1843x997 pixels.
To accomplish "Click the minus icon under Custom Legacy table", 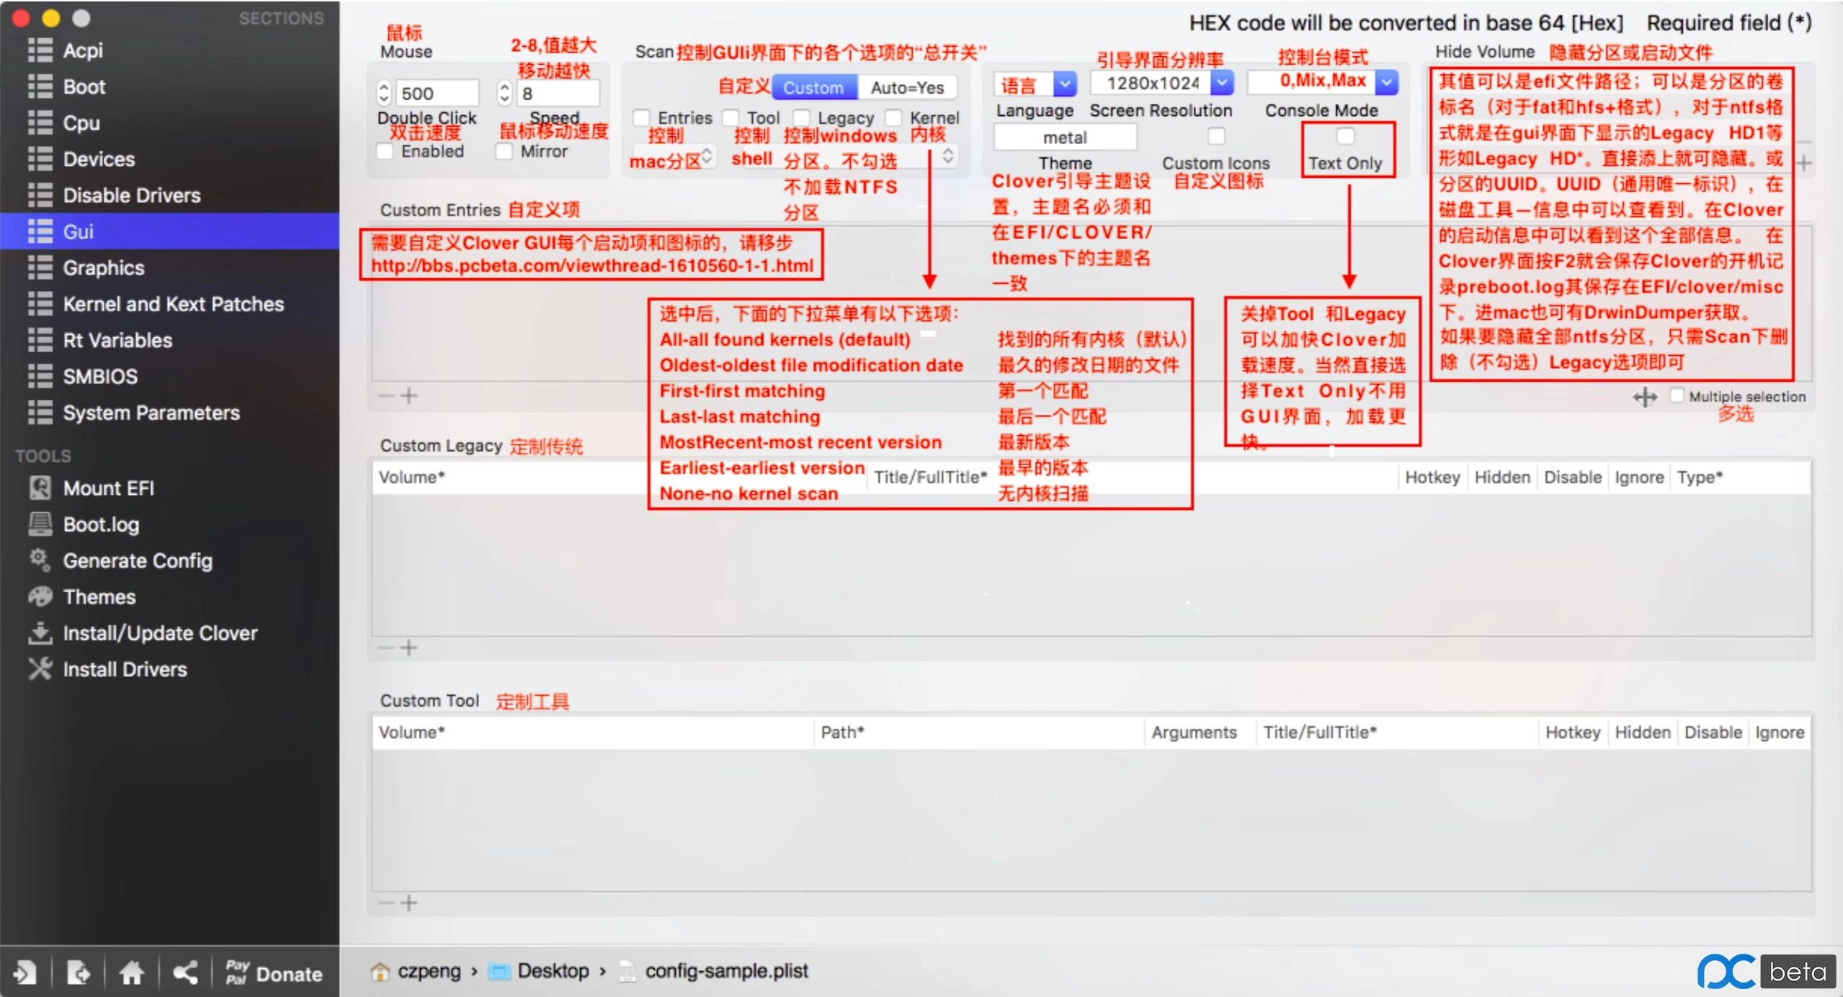I will click(x=386, y=648).
